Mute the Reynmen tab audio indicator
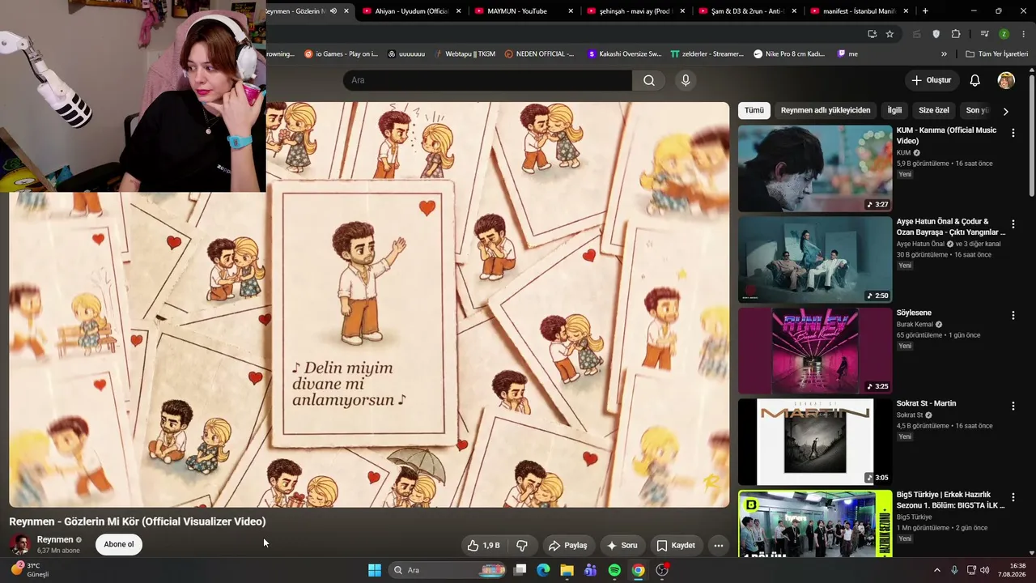The image size is (1036, 583). pyautogui.click(x=333, y=11)
